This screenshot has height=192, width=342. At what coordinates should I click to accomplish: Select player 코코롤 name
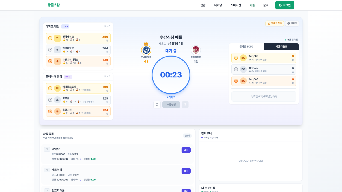66,98
